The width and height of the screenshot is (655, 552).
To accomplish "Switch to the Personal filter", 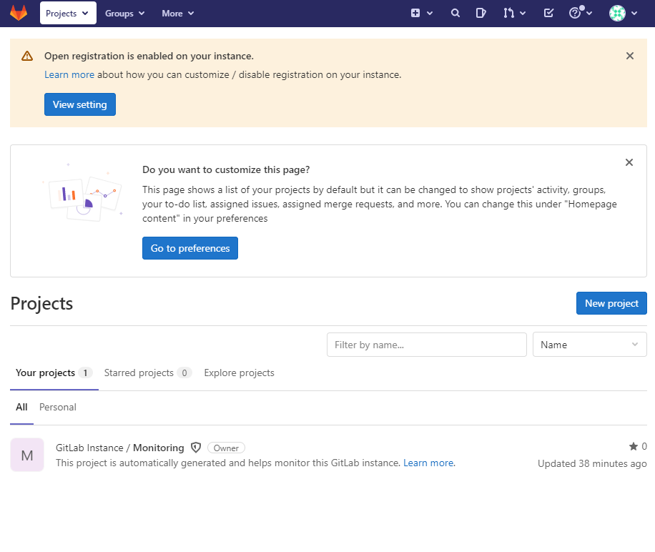I will (x=57, y=407).
